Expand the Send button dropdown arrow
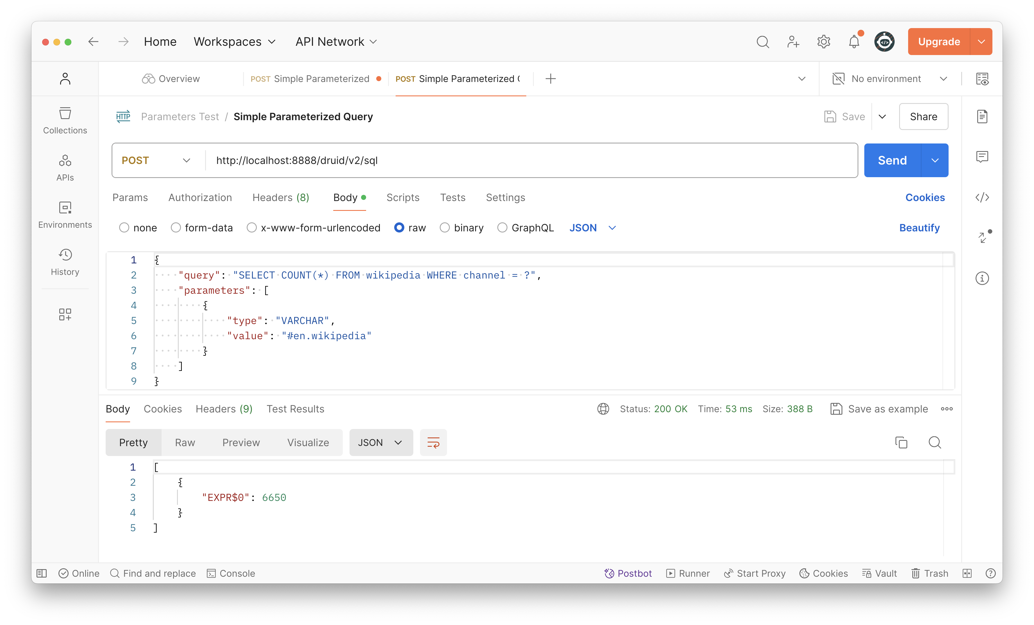 pyautogui.click(x=937, y=160)
